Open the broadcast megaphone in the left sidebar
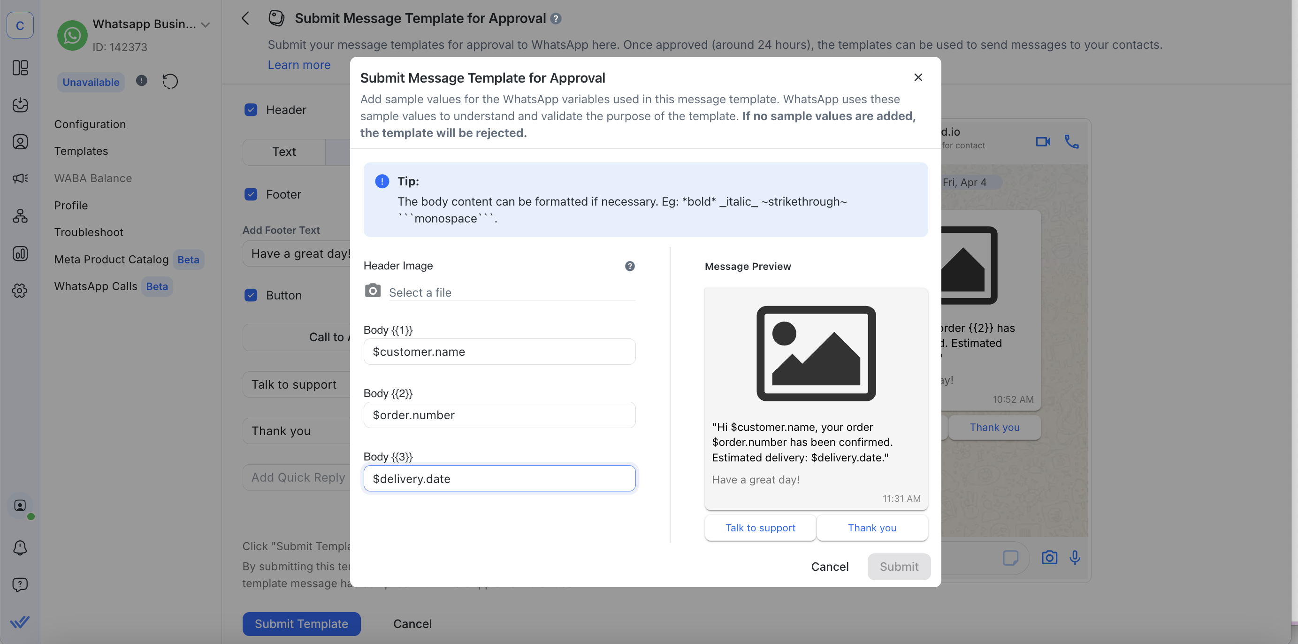Screen dimensions: 1298x644 tap(20, 178)
